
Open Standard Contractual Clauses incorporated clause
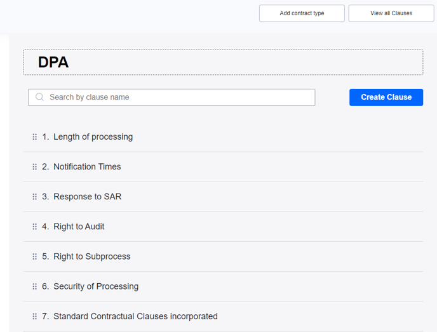tap(135, 316)
